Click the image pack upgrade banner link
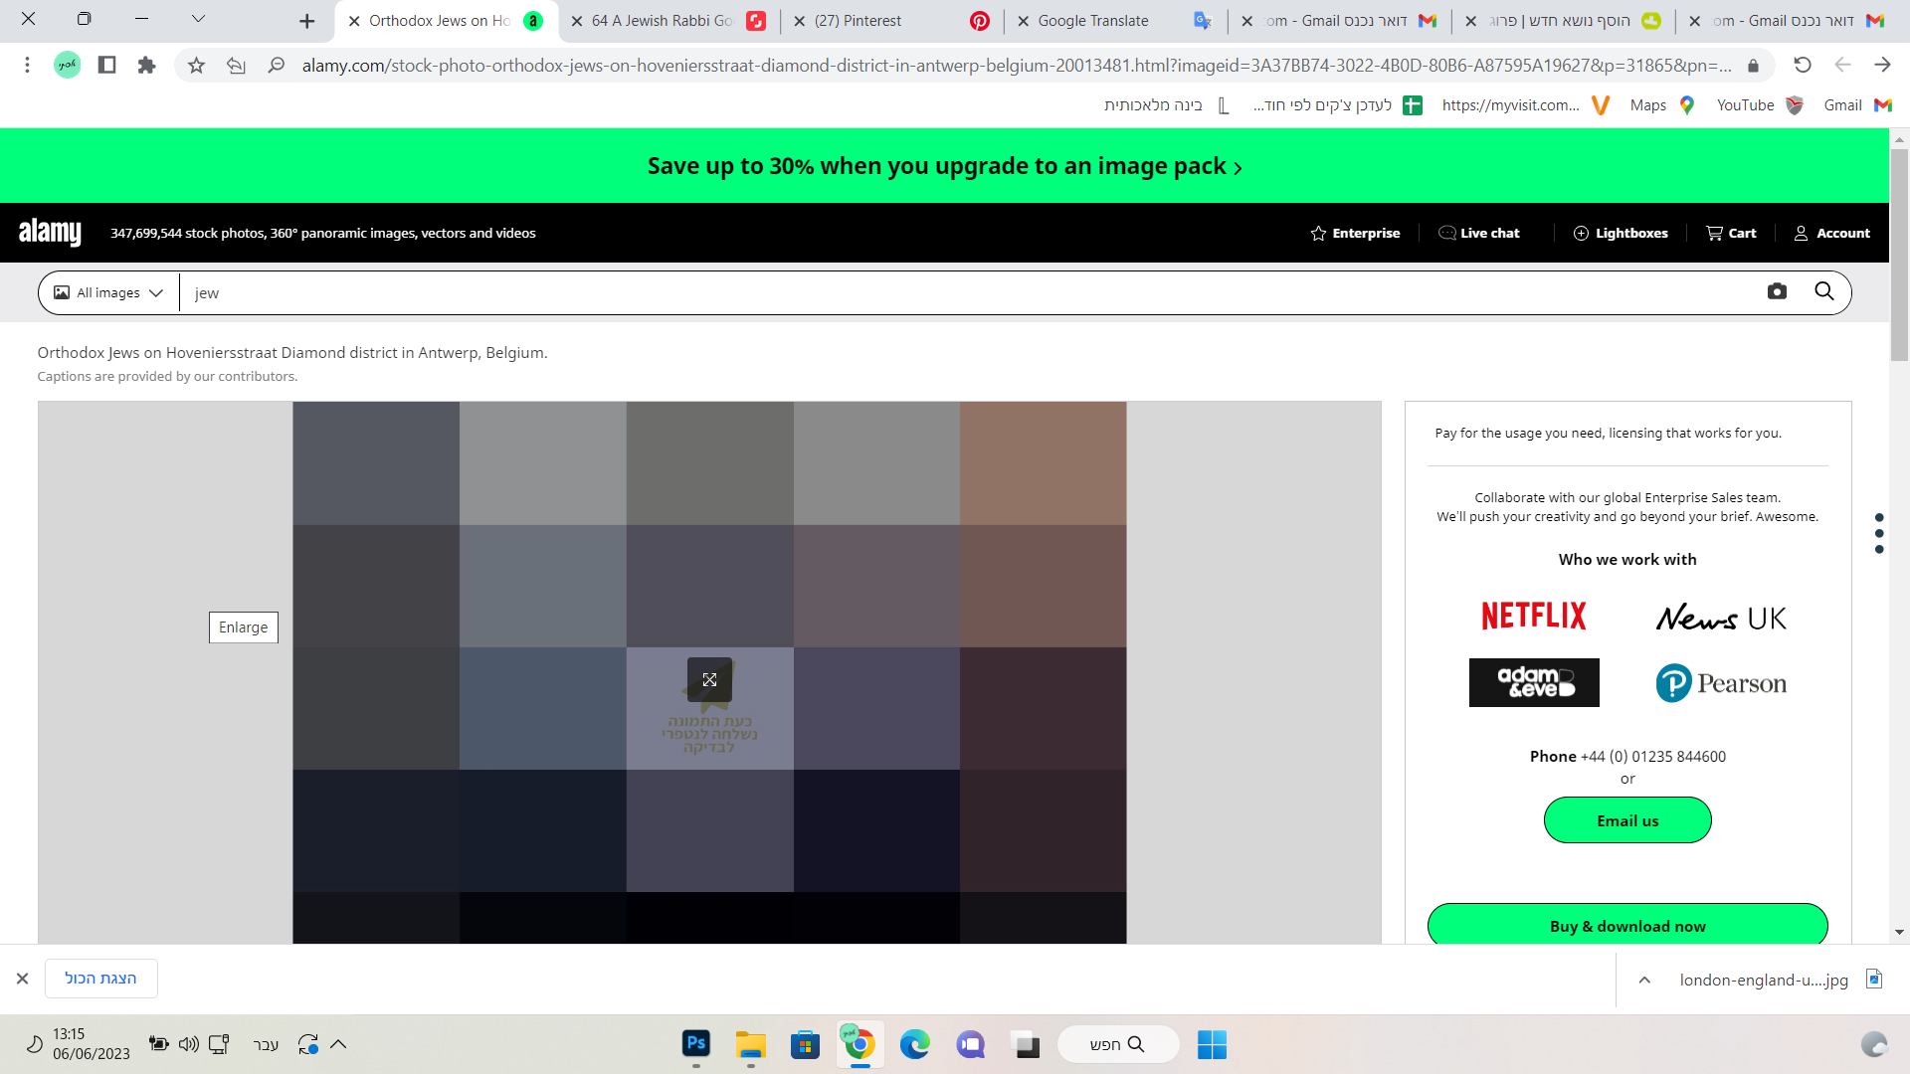 click(944, 166)
